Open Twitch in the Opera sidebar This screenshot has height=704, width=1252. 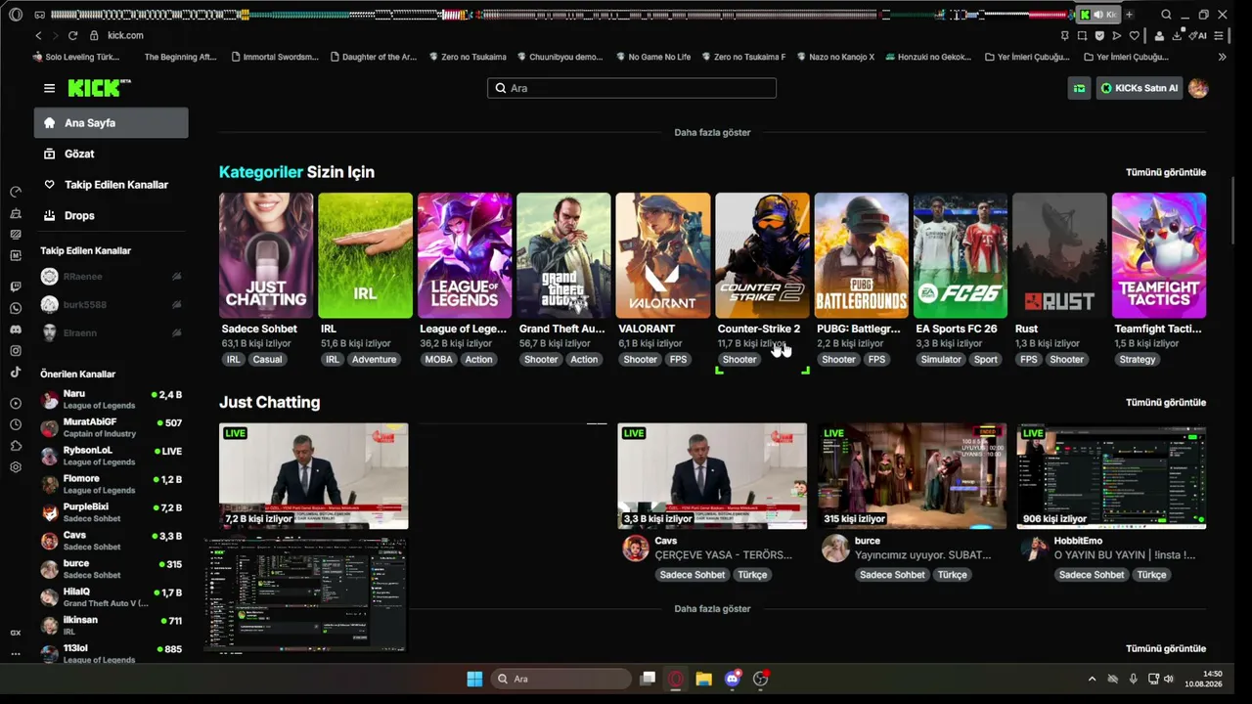tap(16, 286)
